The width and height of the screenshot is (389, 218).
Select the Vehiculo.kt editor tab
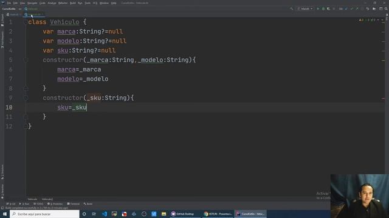34,15
